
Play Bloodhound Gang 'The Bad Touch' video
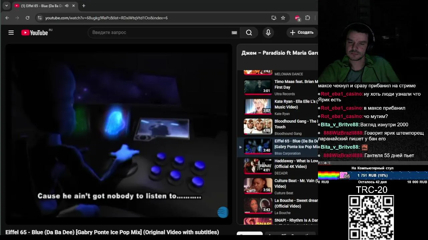tap(258, 126)
